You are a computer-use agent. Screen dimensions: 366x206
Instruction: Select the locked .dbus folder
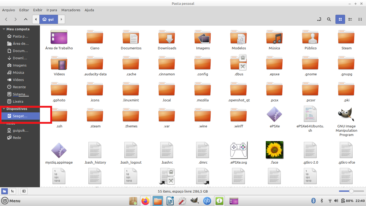238,63
